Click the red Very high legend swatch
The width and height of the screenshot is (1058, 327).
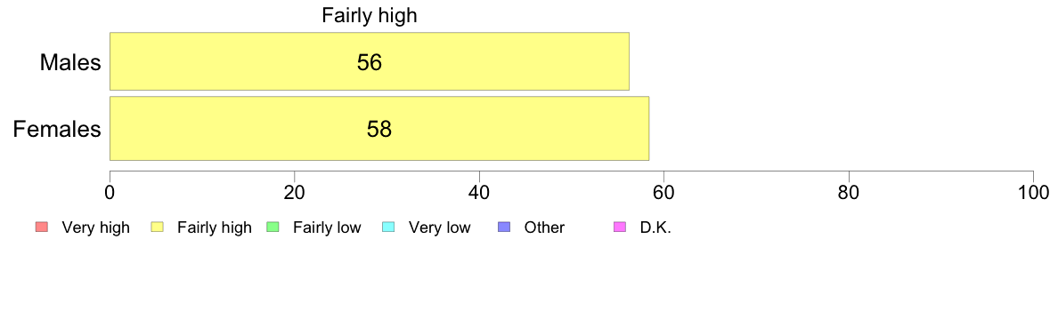(x=40, y=227)
